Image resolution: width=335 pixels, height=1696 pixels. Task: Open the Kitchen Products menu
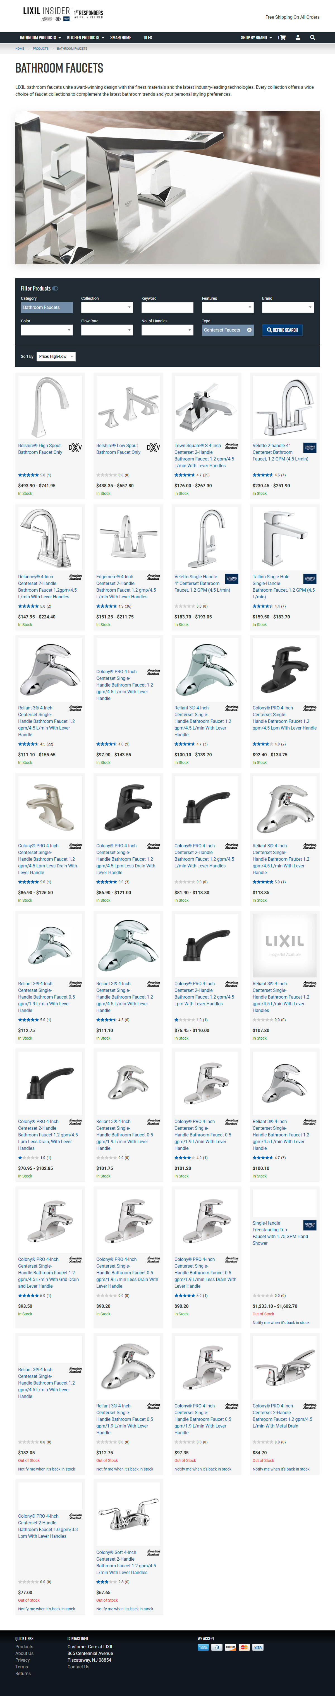click(85, 37)
